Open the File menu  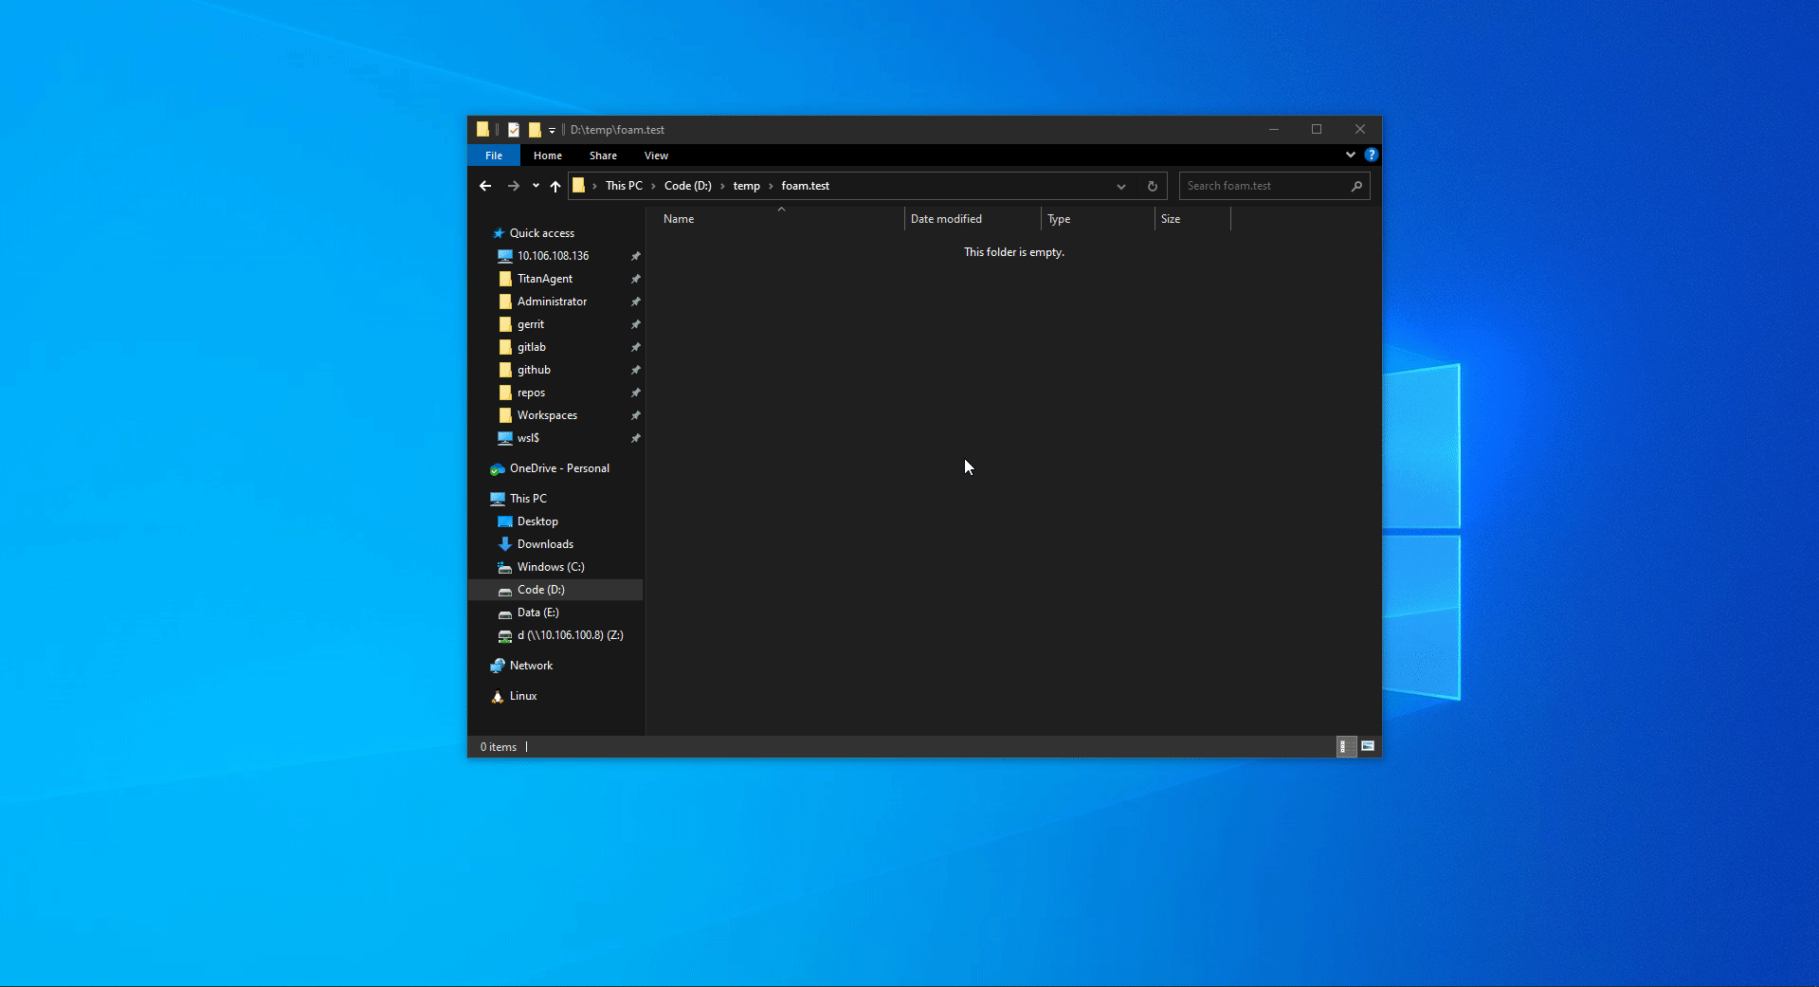pos(494,155)
